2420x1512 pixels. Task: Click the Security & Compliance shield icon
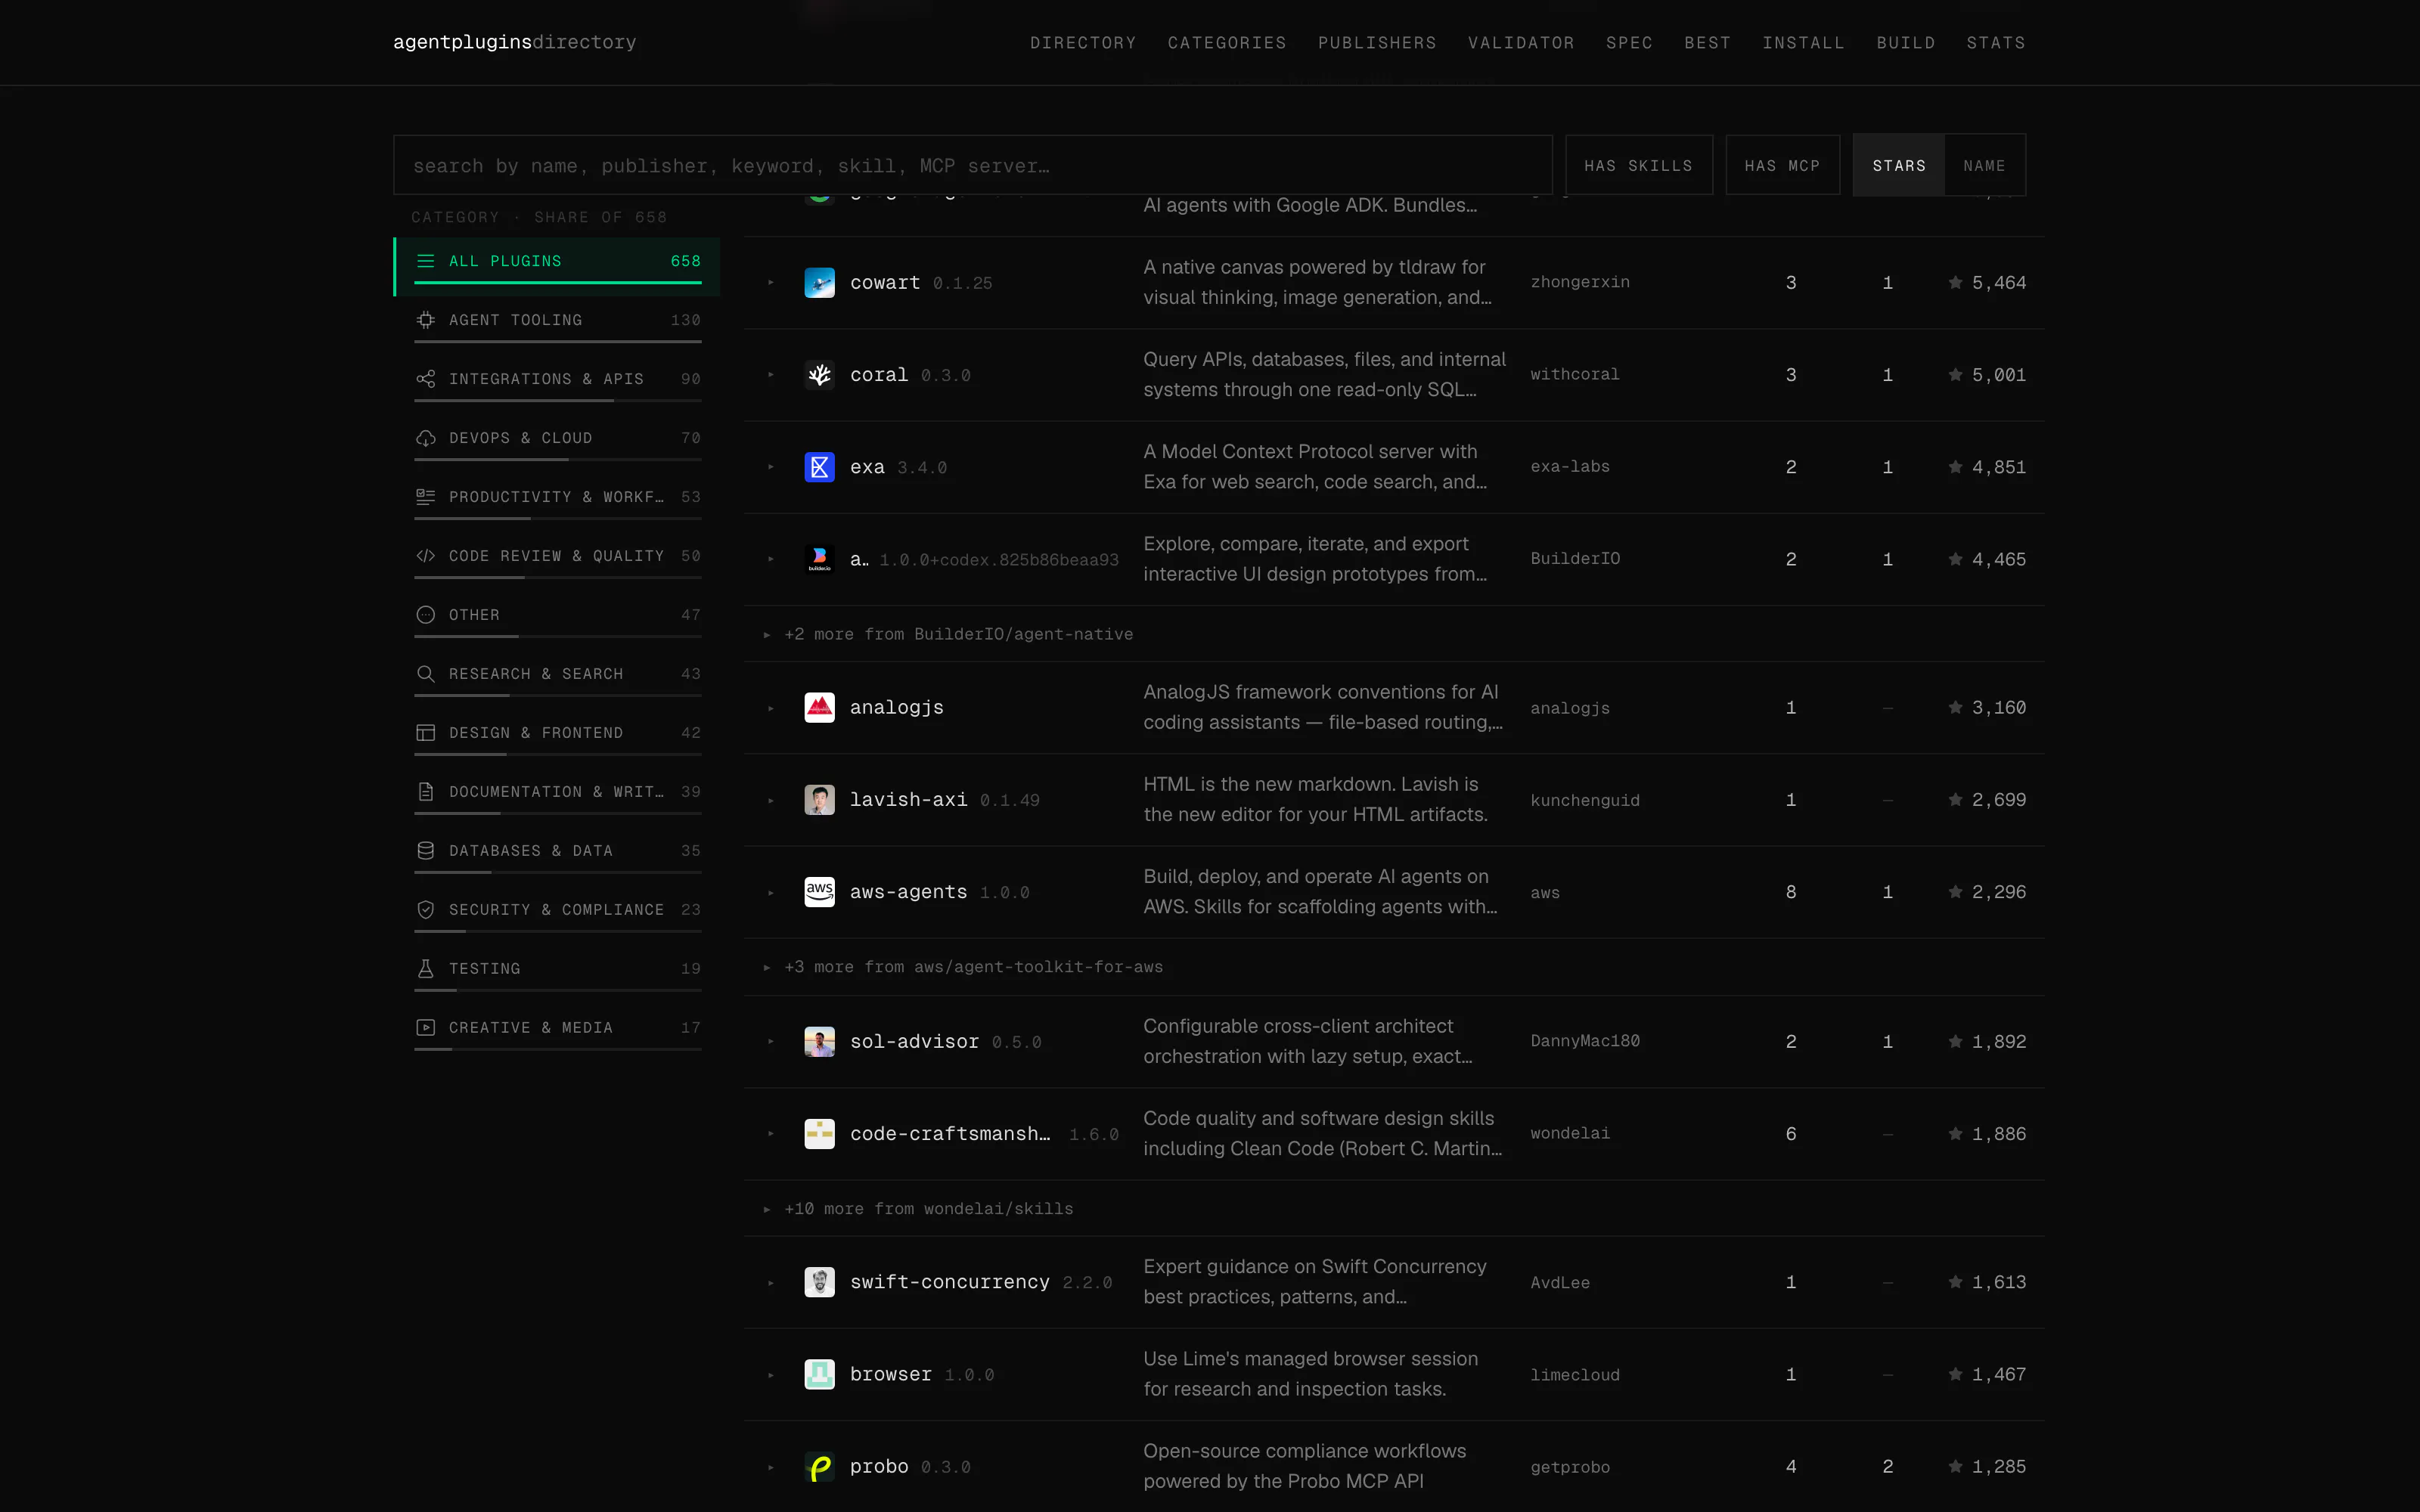(425, 910)
